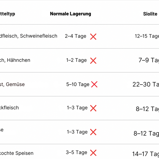Click the red X beside 3–5 Tage
159x159 pixels.
pyautogui.click(x=93, y=153)
